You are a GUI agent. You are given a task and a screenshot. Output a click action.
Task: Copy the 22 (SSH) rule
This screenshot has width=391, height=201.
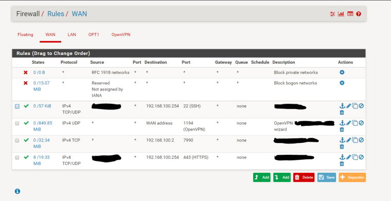(x=355, y=106)
